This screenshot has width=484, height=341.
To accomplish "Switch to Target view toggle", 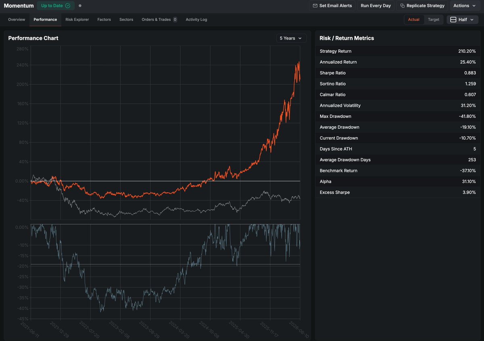I will click(434, 19).
